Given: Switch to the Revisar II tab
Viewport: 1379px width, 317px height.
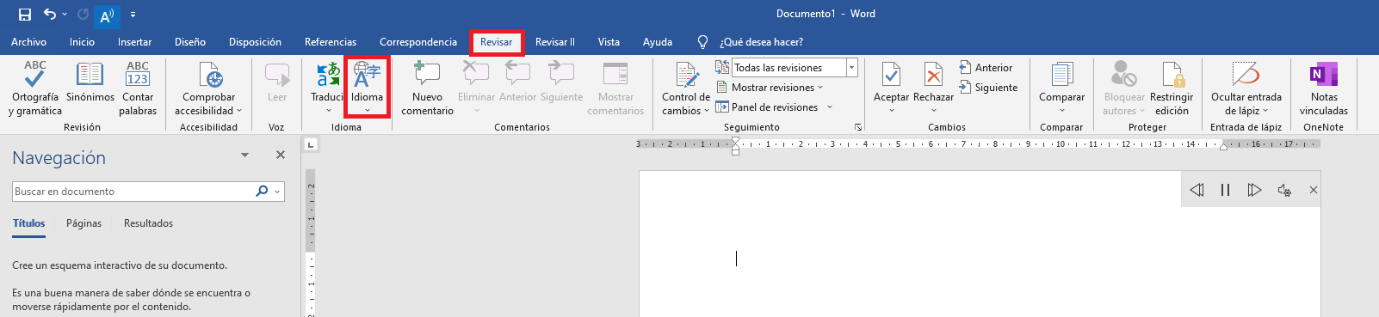Looking at the screenshot, I should (x=555, y=42).
